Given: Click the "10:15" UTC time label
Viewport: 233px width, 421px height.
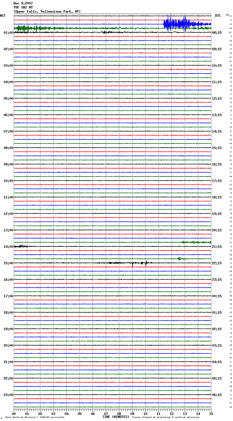Looking at the screenshot, I should tap(217, 66).
